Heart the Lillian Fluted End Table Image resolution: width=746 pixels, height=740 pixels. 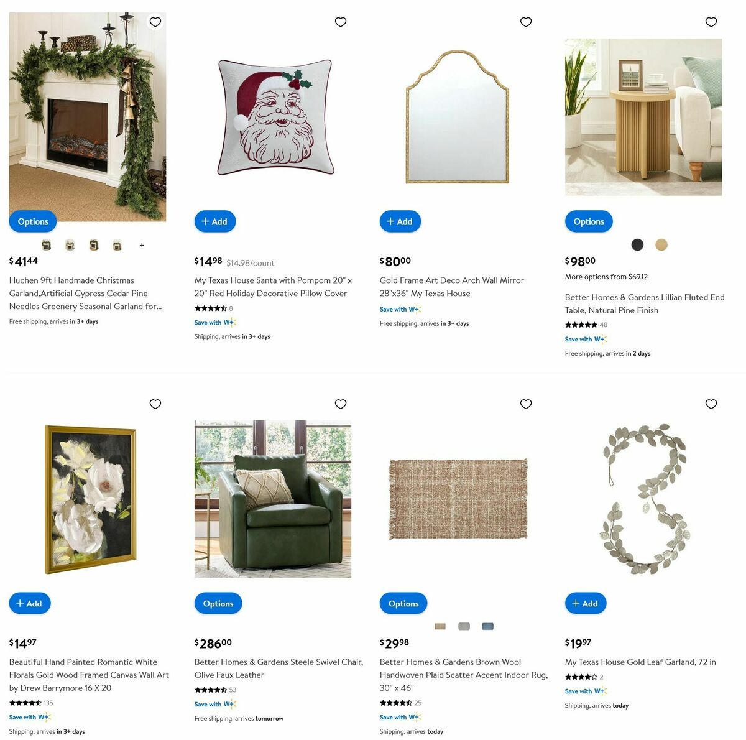point(711,22)
